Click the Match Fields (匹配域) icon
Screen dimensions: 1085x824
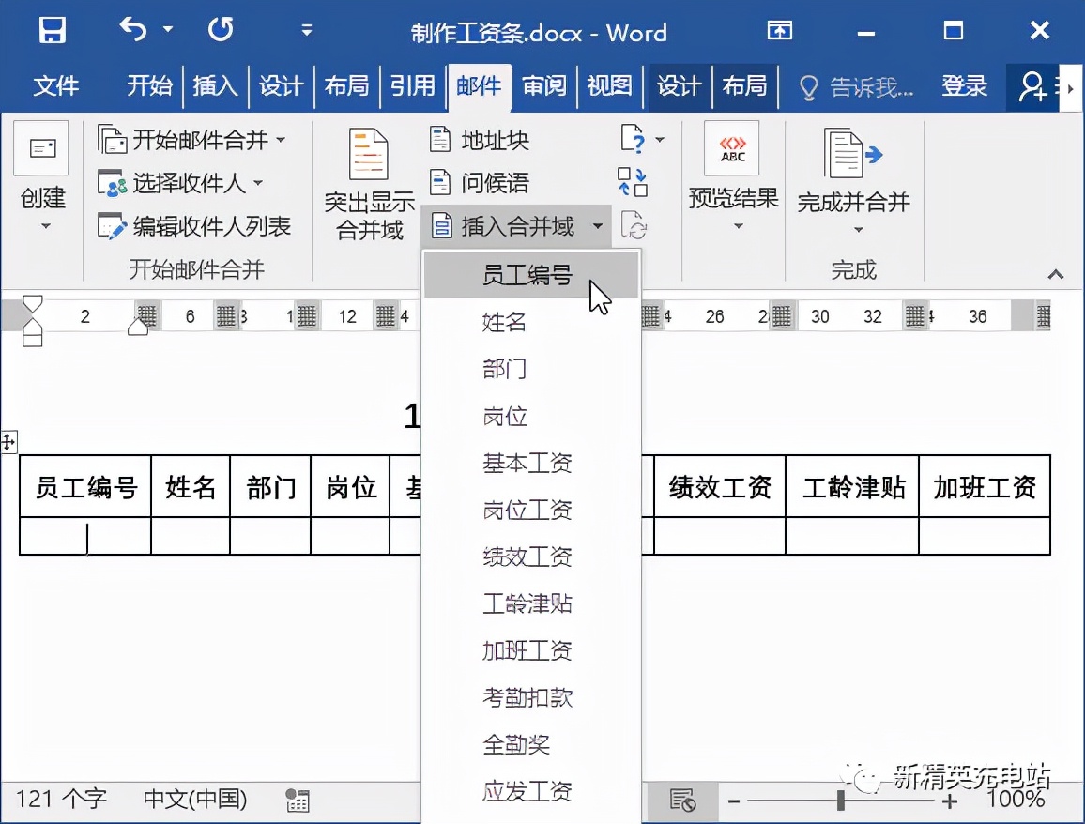[x=631, y=183]
